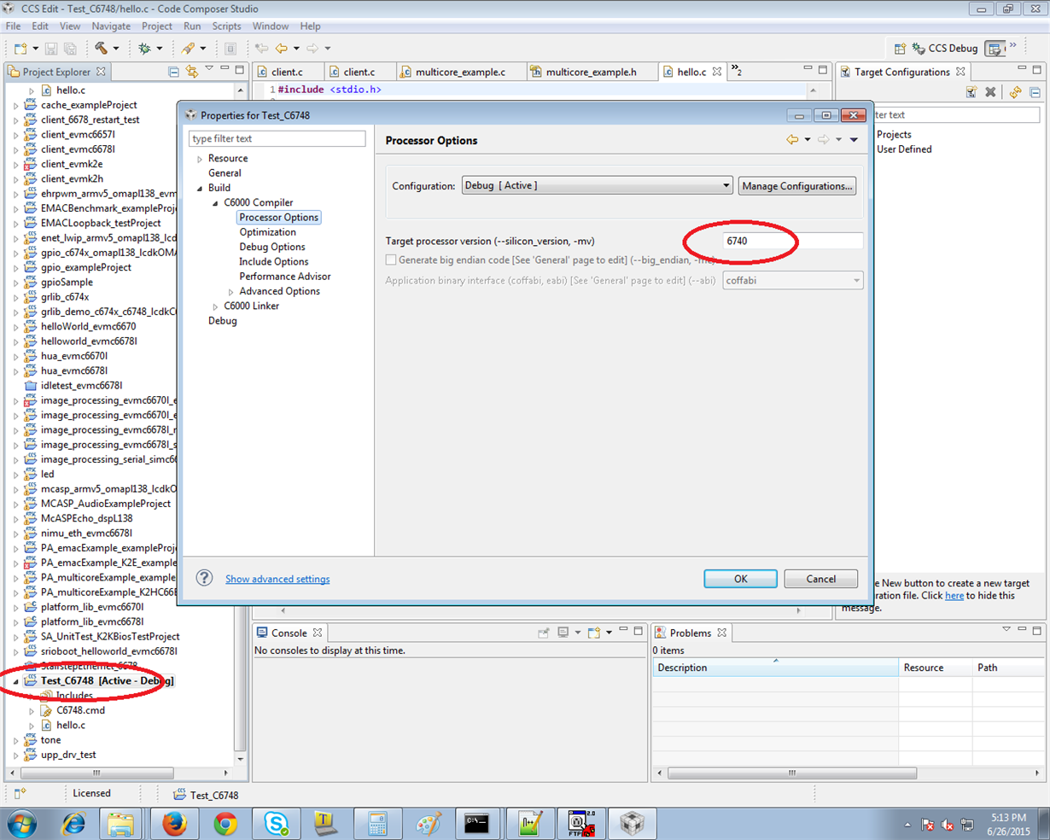
Task: Select Debug Options in properties tree
Action: coord(271,247)
